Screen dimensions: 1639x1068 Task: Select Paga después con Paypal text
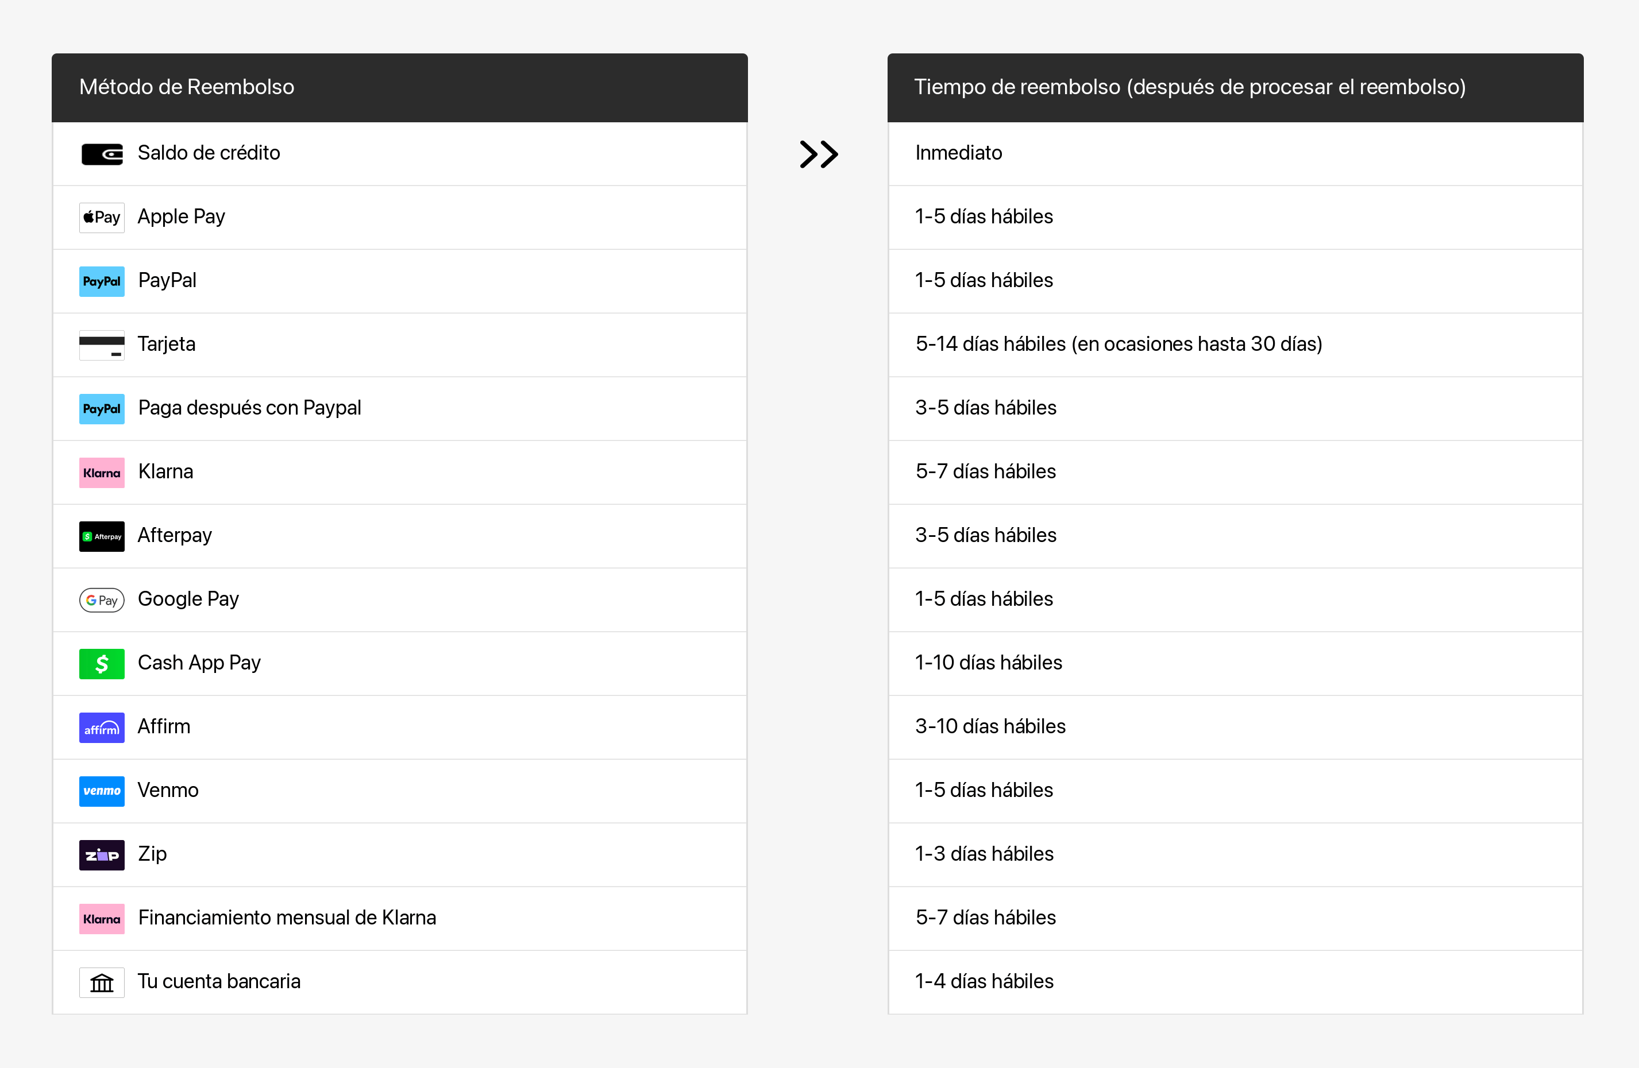coord(249,408)
